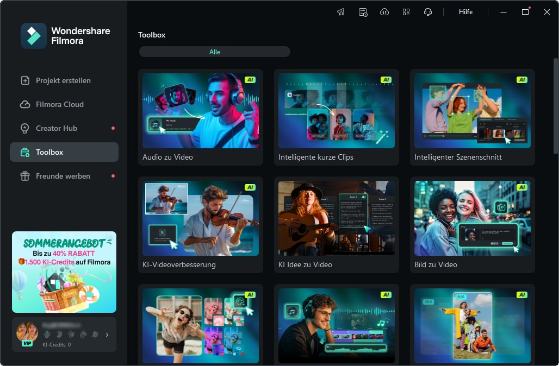Screen dimensions: 559x366
Task: Expand the account panel chevron arrow
Action: (x=107, y=335)
